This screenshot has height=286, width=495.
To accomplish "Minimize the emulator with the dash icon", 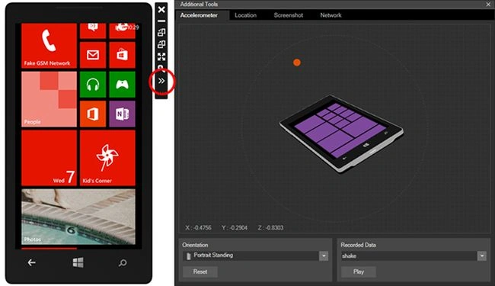I will coord(161,21).
